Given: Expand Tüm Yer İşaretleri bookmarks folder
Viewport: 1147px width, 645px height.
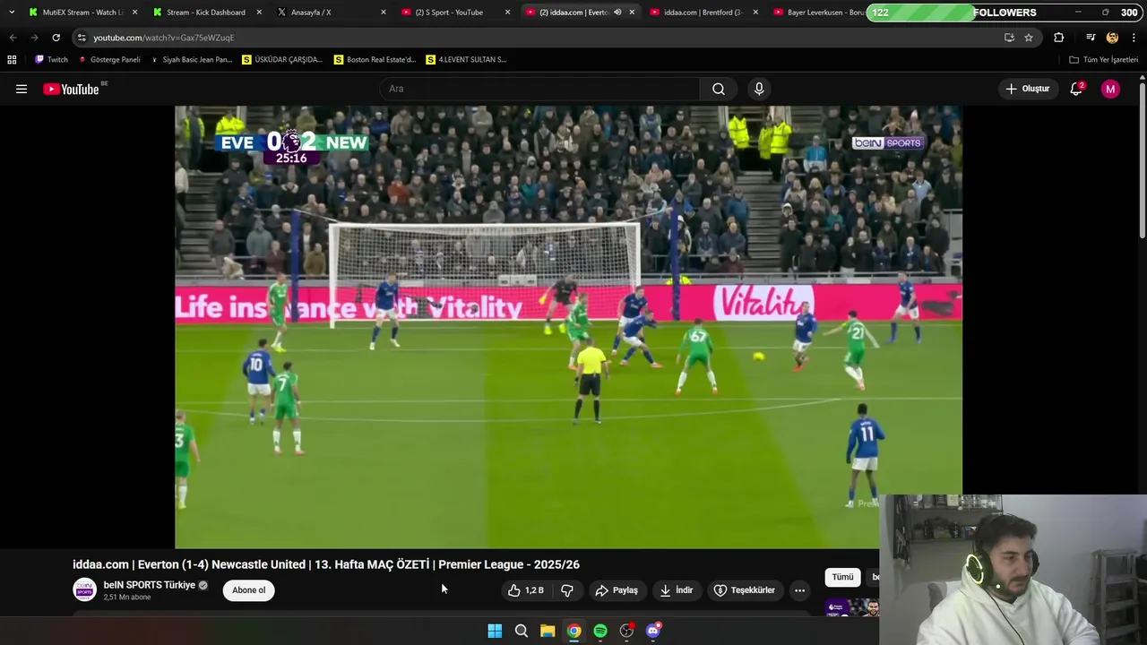Looking at the screenshot, I should (1103, 59).
